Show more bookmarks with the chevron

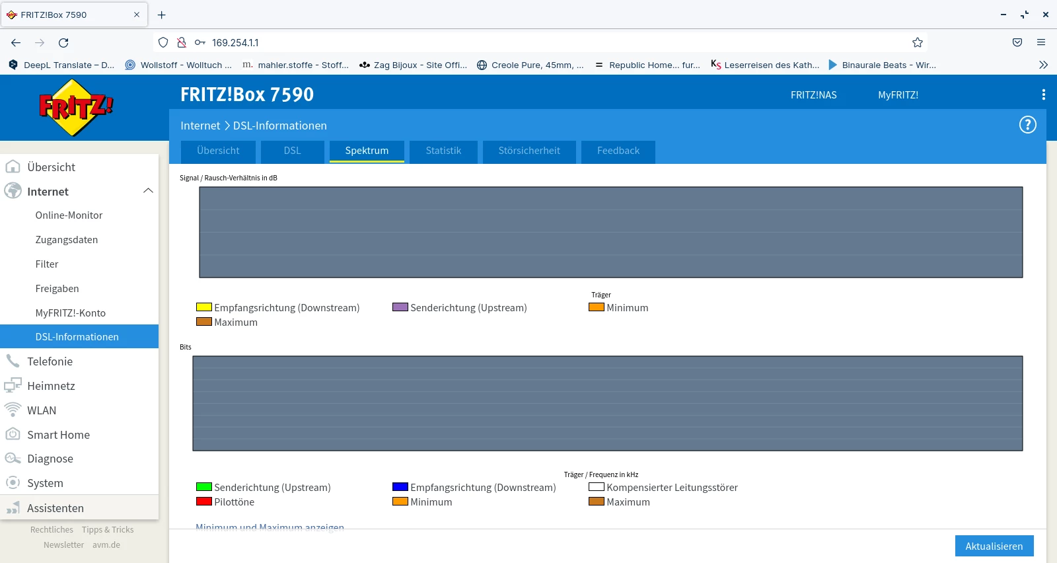point(1043,65)
